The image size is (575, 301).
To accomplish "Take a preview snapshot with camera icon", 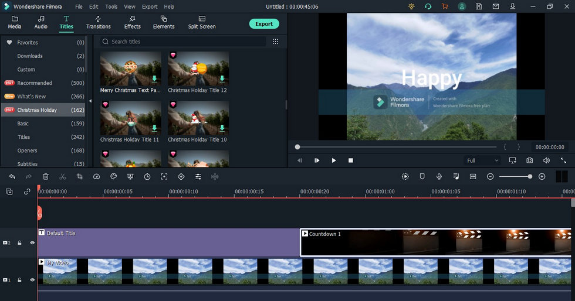I will pos(529,160).
